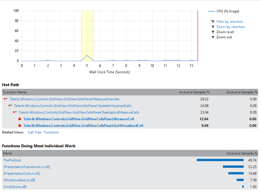Click PresentationFramework 22.25 bar
This screenshot has width=261, height=194.
[x=233, y=167]
